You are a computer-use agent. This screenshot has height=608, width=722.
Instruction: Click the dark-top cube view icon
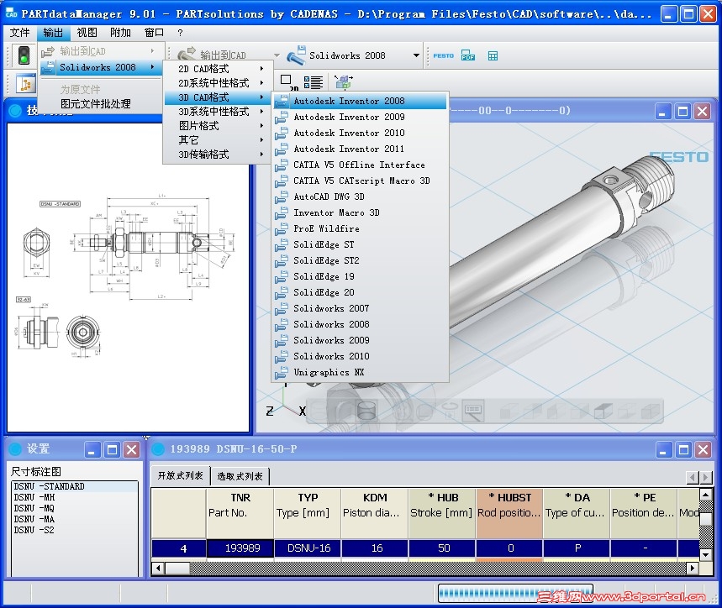tap(603, 411)
